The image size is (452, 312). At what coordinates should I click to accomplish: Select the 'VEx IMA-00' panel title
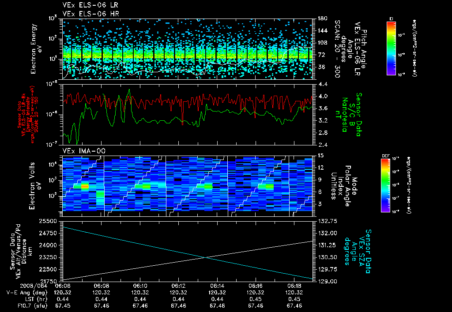click(84, 151)
